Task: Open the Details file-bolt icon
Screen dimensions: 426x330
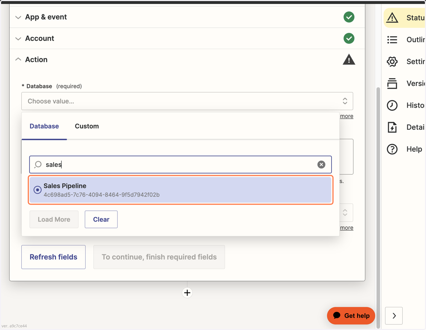Action: point(392,127)
